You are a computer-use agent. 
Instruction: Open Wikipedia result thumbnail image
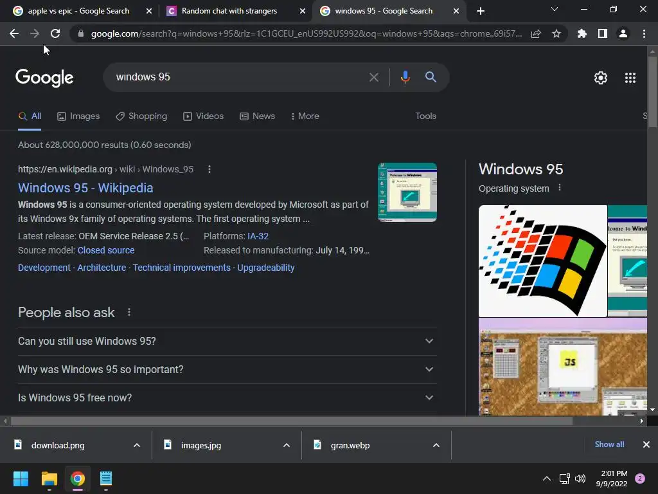click(407, 192)
